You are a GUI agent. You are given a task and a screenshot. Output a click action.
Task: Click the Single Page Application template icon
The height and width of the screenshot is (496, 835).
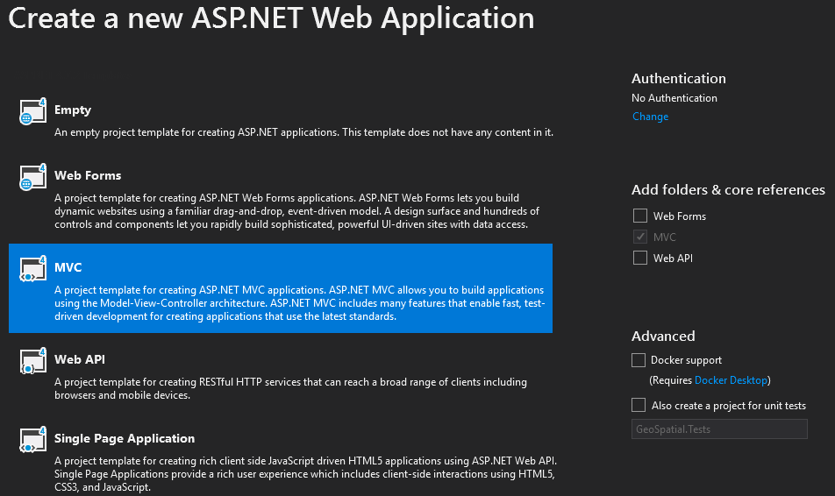tap(33, 440)
